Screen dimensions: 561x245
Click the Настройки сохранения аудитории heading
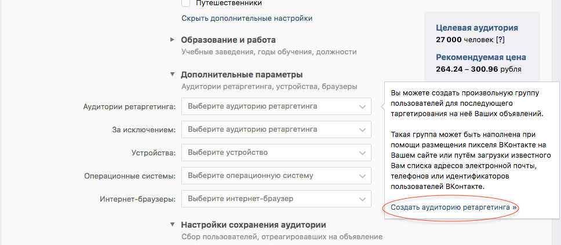pyautogui.click(x=254, y=225)
